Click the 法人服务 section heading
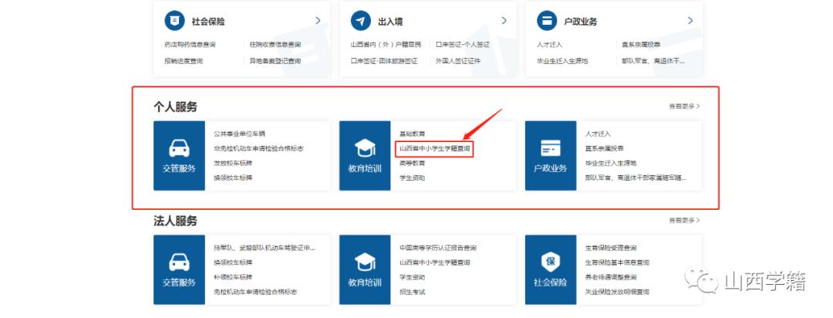This screenshot has width=833, height=318. pyautogui.click(x=175, y=221)
